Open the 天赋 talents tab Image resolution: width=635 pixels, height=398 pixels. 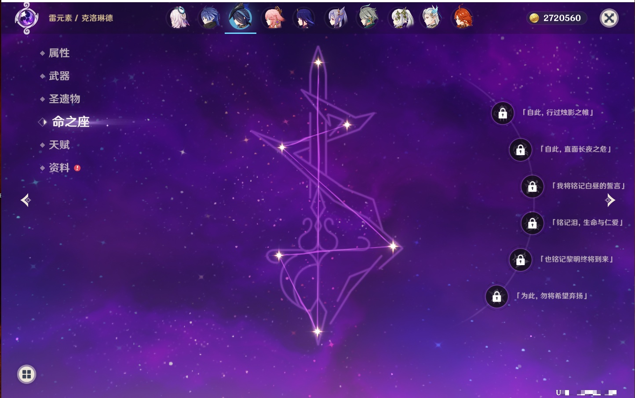click(59, 145)
